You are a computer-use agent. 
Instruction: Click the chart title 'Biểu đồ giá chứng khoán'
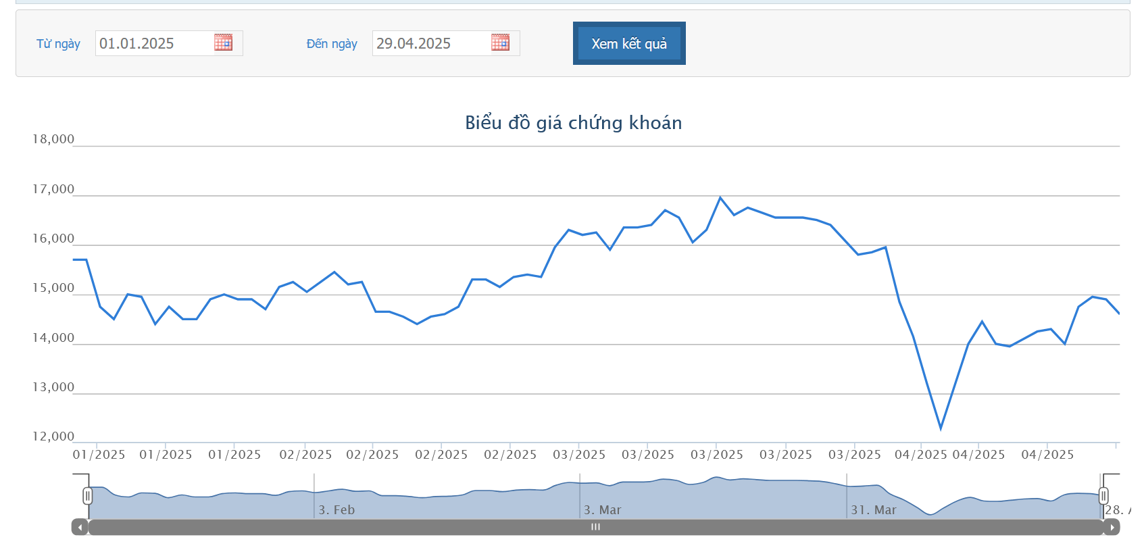pos(573,123)
